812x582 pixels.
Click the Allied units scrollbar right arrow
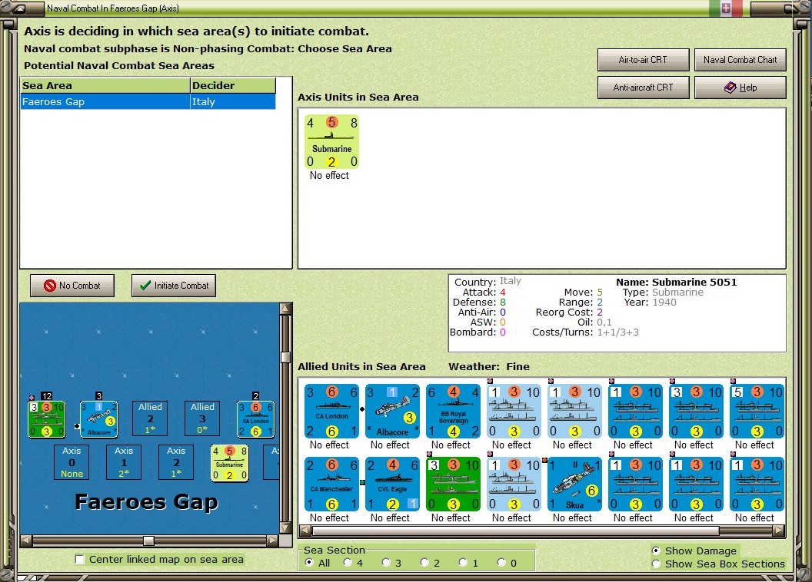click(778, 531)
